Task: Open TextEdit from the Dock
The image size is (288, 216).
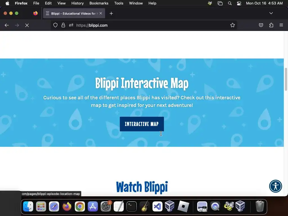Action: pyautogui.click(x=119, y=206)
